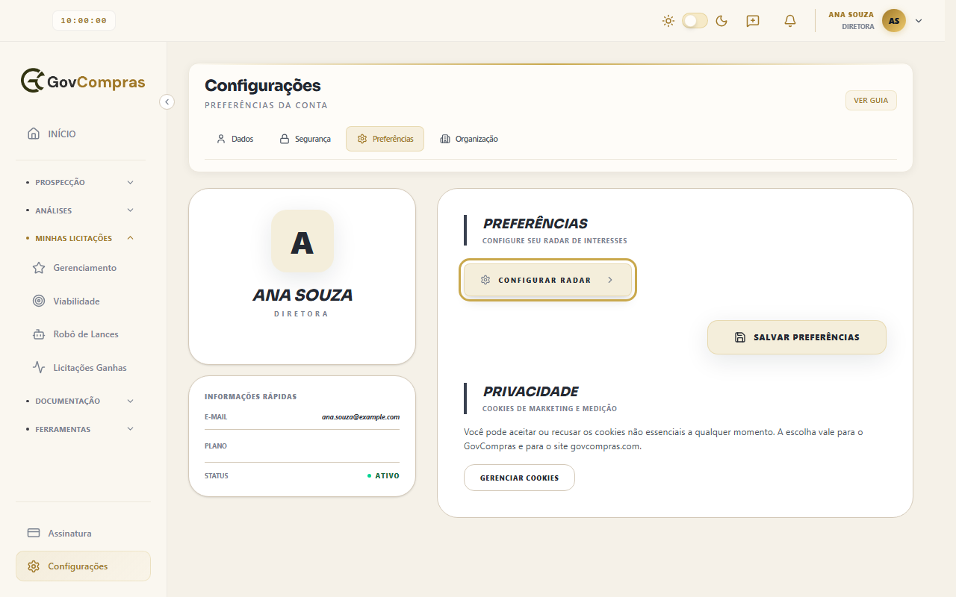Screen dimensions: 956x597
Task: Open Configurar Radar
Action: point(547,280)
